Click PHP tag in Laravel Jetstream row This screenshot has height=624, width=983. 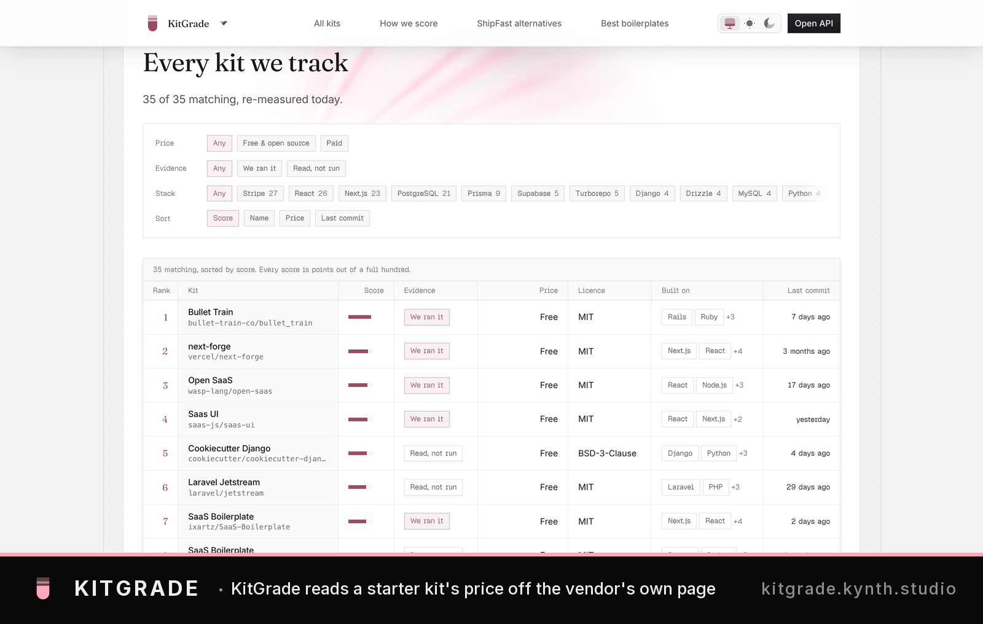point(716,487)
